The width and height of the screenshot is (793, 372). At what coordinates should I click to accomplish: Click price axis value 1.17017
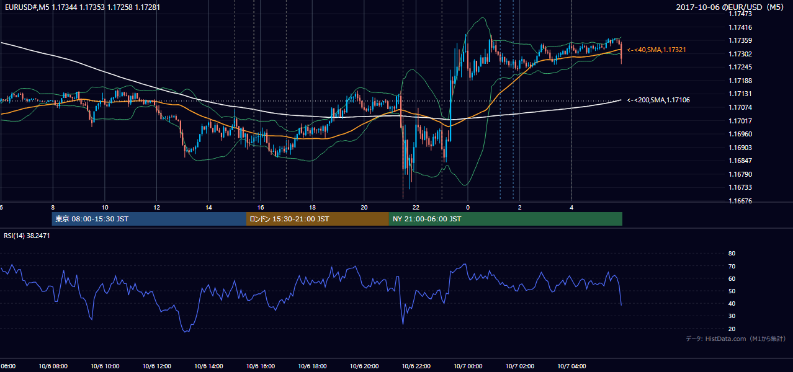tap(740, 121)
